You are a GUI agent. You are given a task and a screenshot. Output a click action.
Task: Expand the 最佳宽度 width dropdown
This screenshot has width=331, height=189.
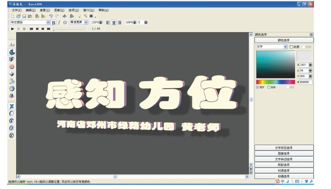[x=86, y=22]
